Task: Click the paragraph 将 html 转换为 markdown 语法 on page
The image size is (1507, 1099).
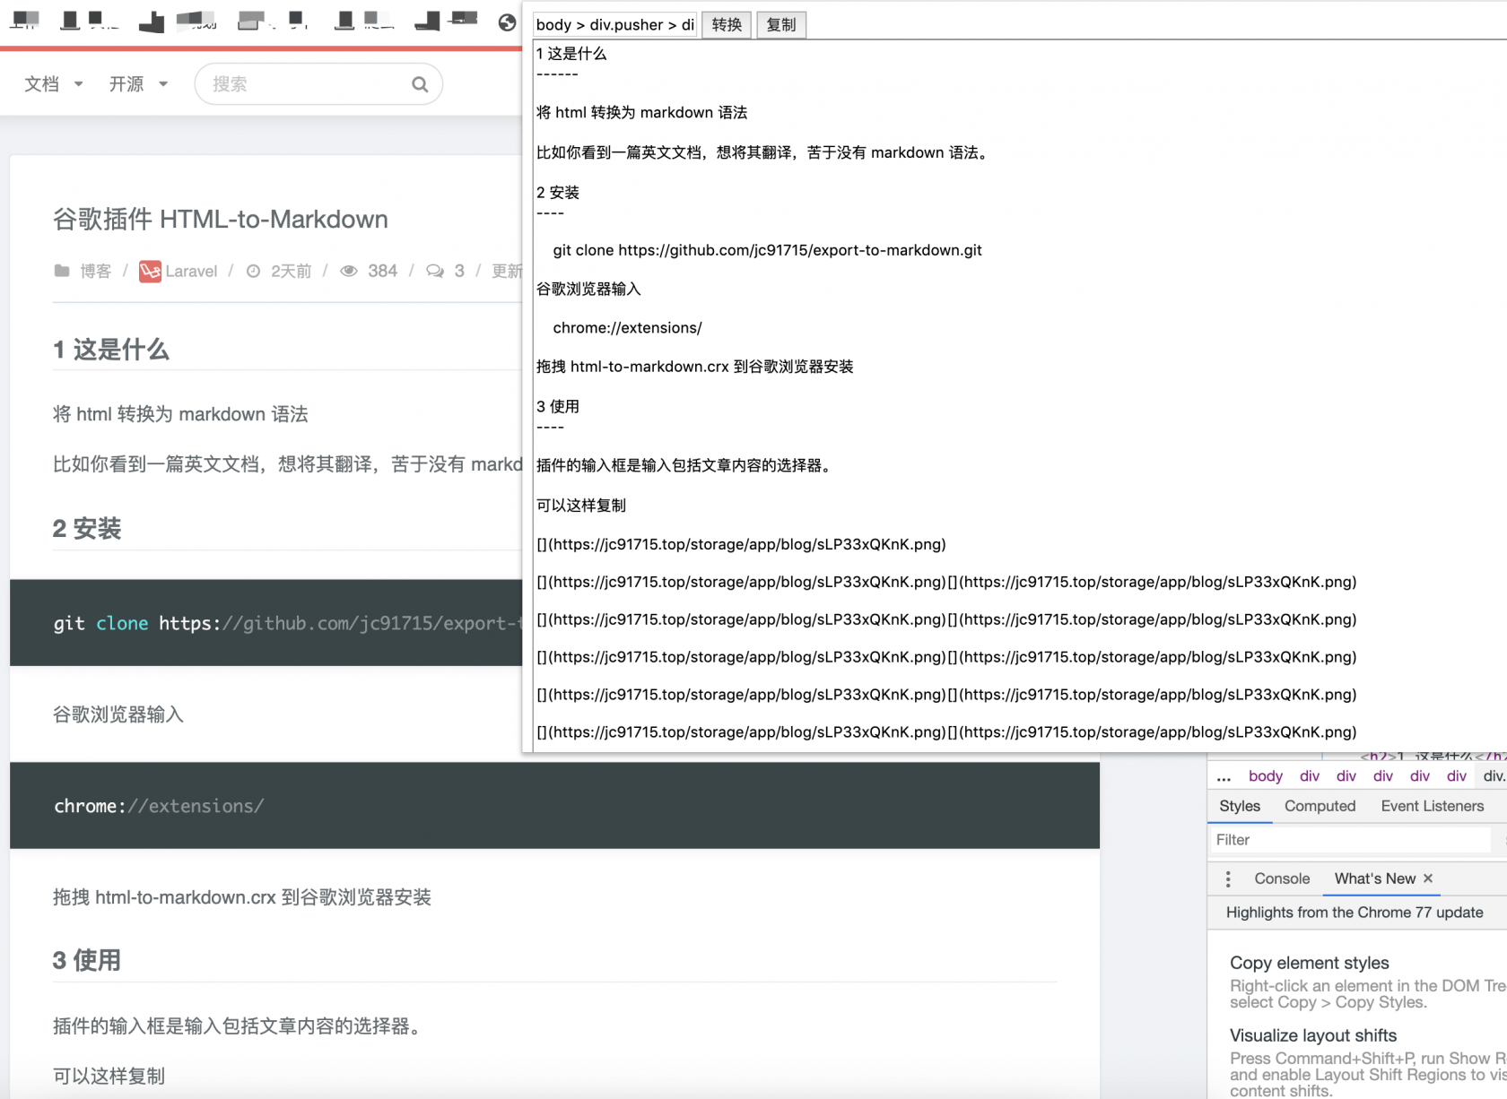Action: coord(180,414)
